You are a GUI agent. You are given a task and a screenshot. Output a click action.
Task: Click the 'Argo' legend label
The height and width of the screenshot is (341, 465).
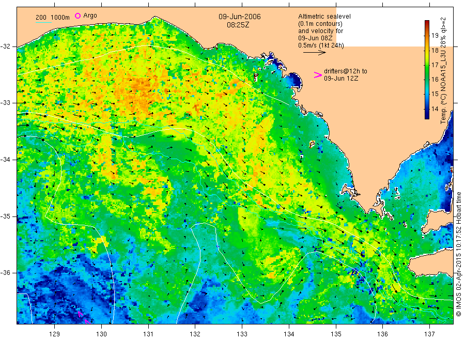click(x=90, y=16)
